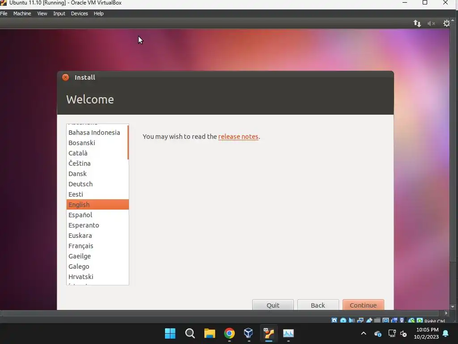Image resolution: width=458 pixels, height=344 pixels.
Task: Select Gaeilge language
Action: [98, 256]
